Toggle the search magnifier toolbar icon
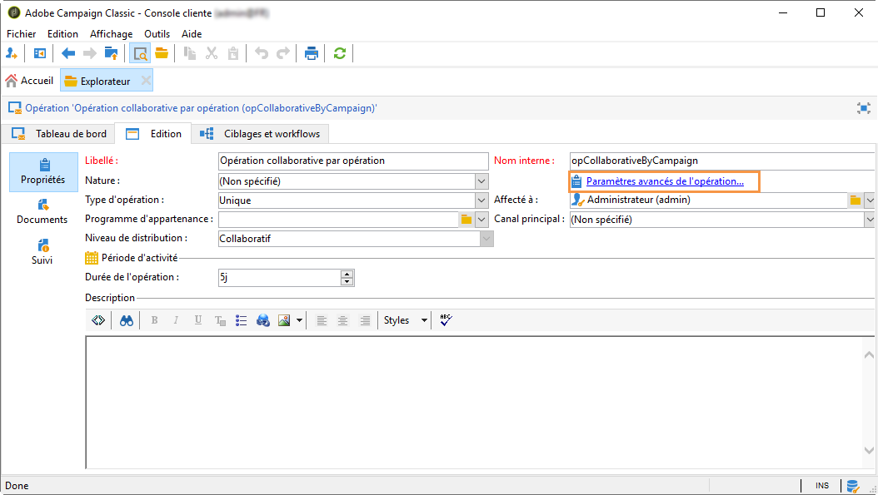 (140, 54)
